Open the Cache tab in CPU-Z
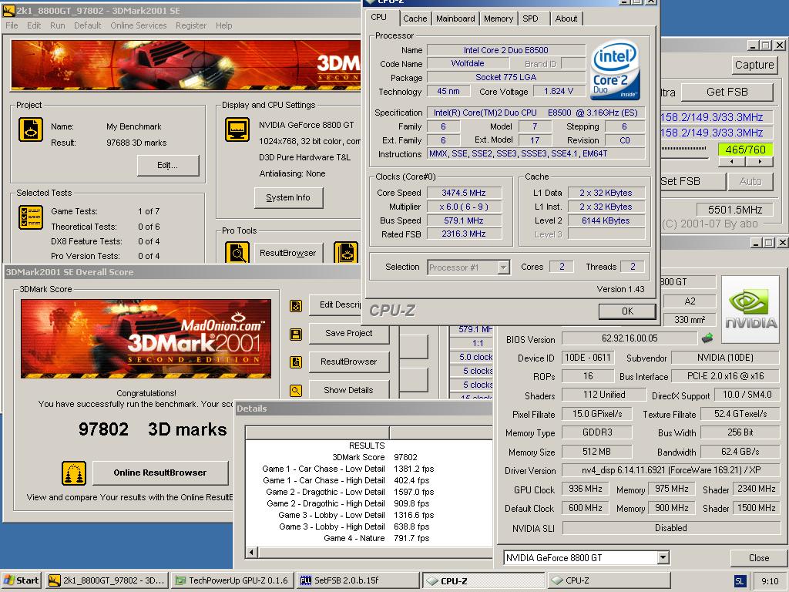 tap(415, 18)
